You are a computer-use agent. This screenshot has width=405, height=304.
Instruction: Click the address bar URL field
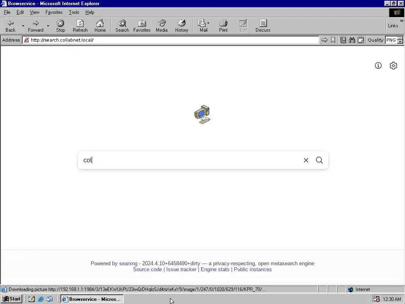170,40
